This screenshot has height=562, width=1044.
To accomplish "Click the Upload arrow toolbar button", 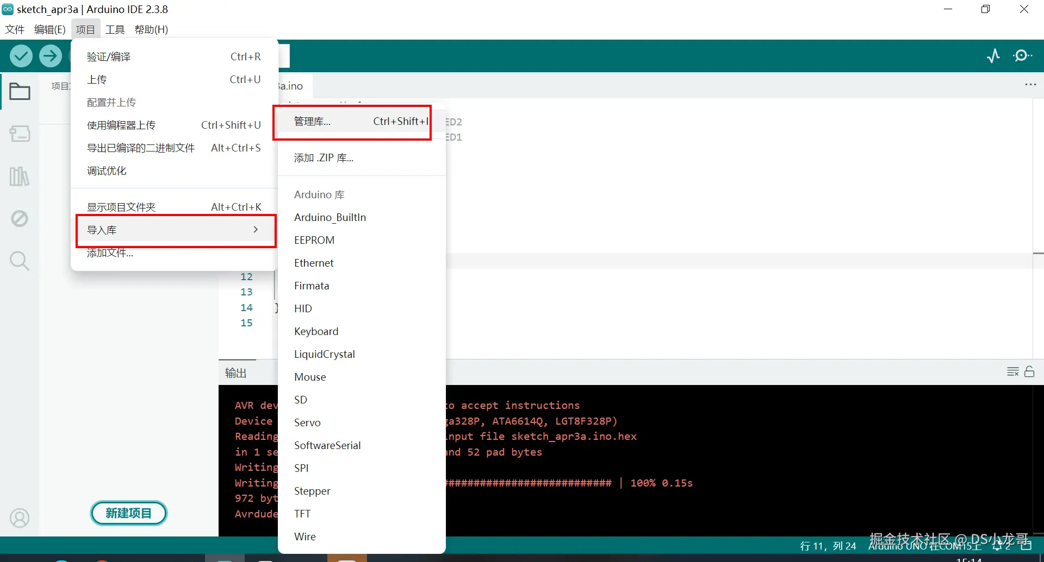I will pos(51,56).
